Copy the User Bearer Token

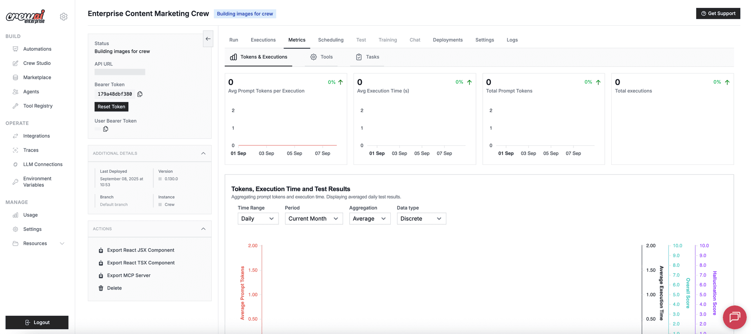[x=106, y=129]
